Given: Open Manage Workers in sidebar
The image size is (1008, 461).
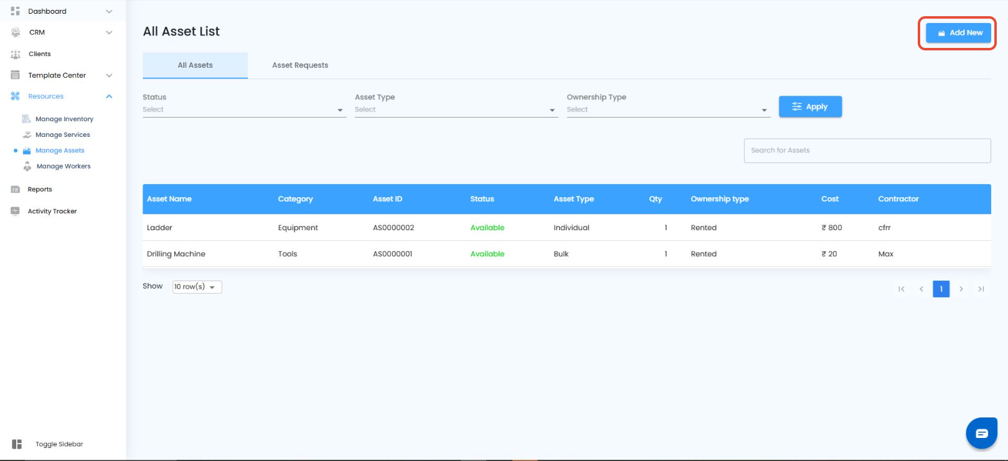Looking at the screenshot, I should [64, 166].
